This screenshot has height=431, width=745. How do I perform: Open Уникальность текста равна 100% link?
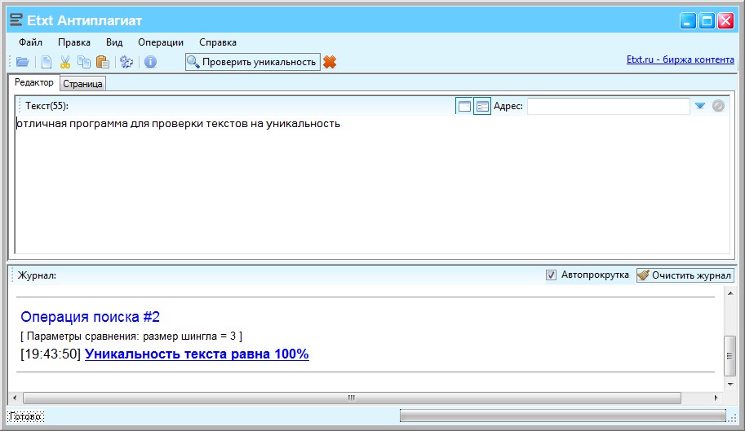197,354
